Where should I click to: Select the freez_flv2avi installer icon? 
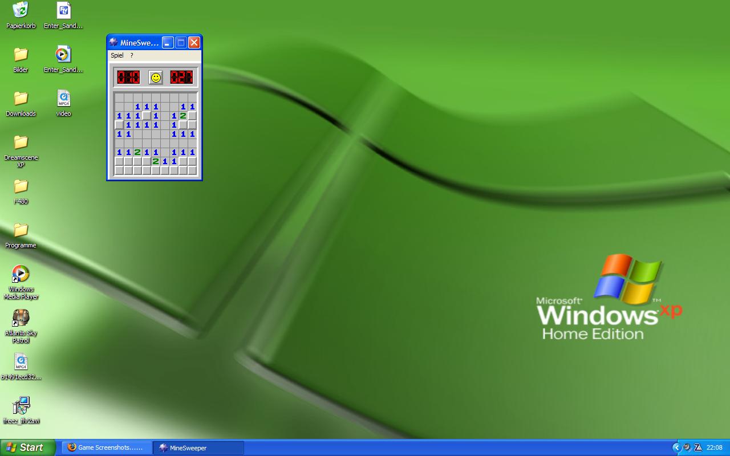(x=21, y=406)
